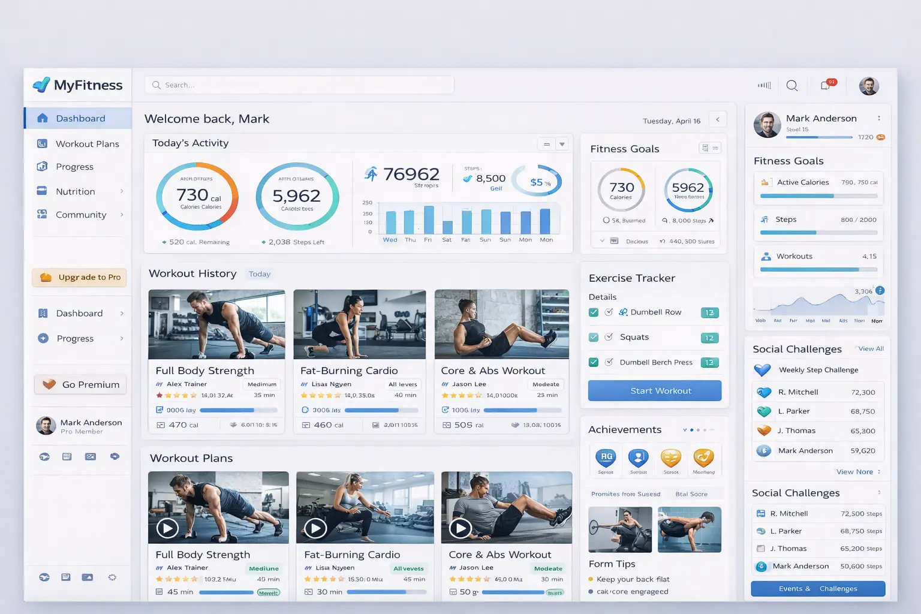Open the Nutrition section icon
Viewport: 921px width, 614px height.
coord(42,191)
